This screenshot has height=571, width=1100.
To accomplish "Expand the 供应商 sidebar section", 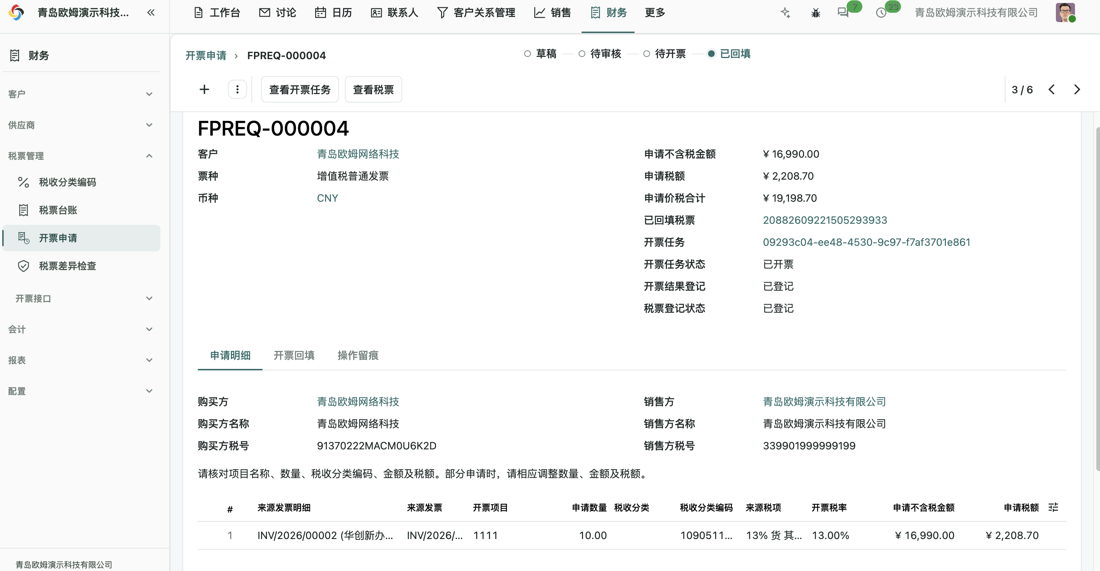I will pyautogui.click(x=81, y=125).
